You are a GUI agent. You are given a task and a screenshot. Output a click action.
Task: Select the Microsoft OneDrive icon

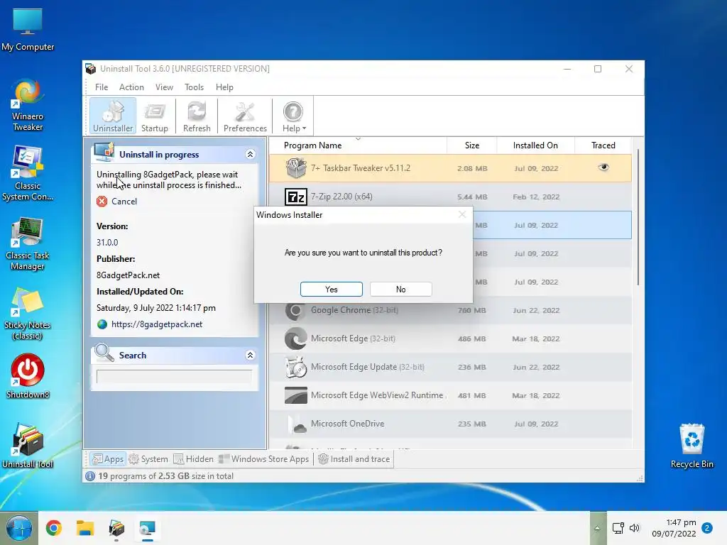297,424
